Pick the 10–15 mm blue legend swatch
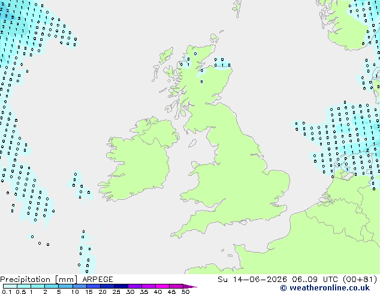 pyautogui.click(x=79, y=286)
